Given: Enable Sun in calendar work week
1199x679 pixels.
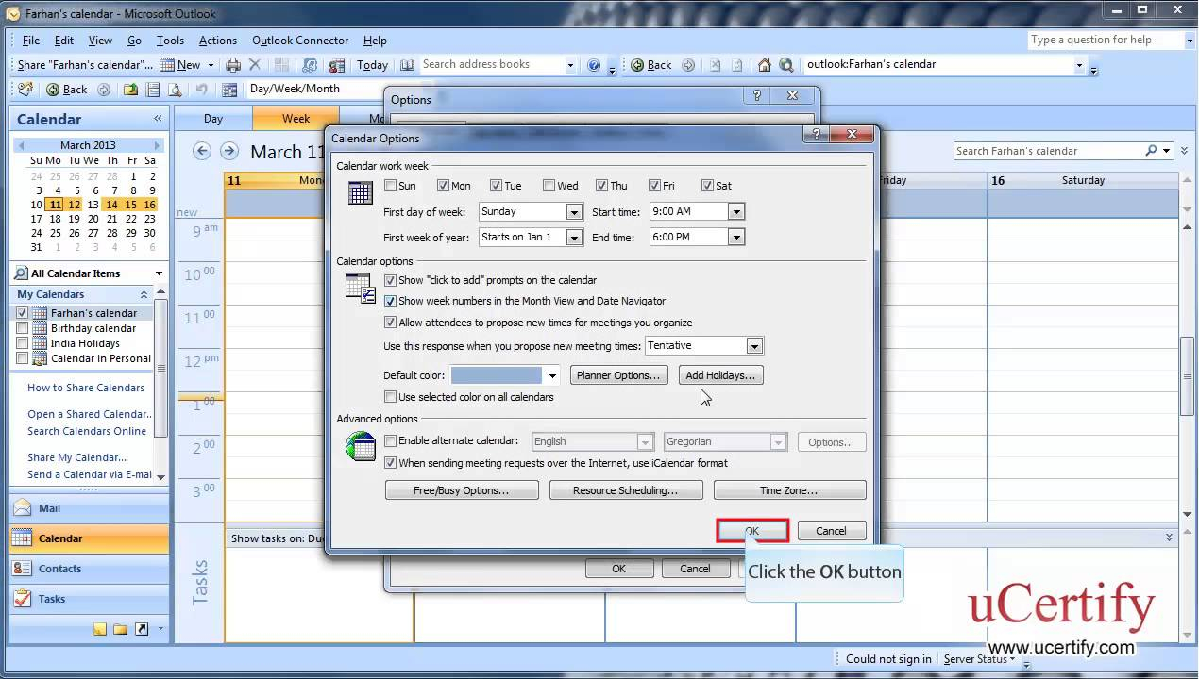Looking at the screenshot, I should pos(391,186).
